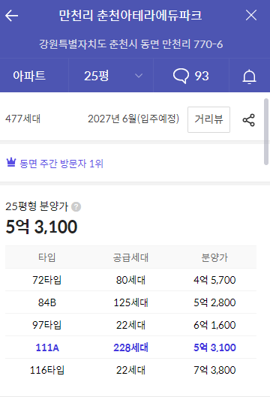Select the 84B type row
Image resolution: width=270 pixels, height=397 pixels.
[x=130, y=302]
